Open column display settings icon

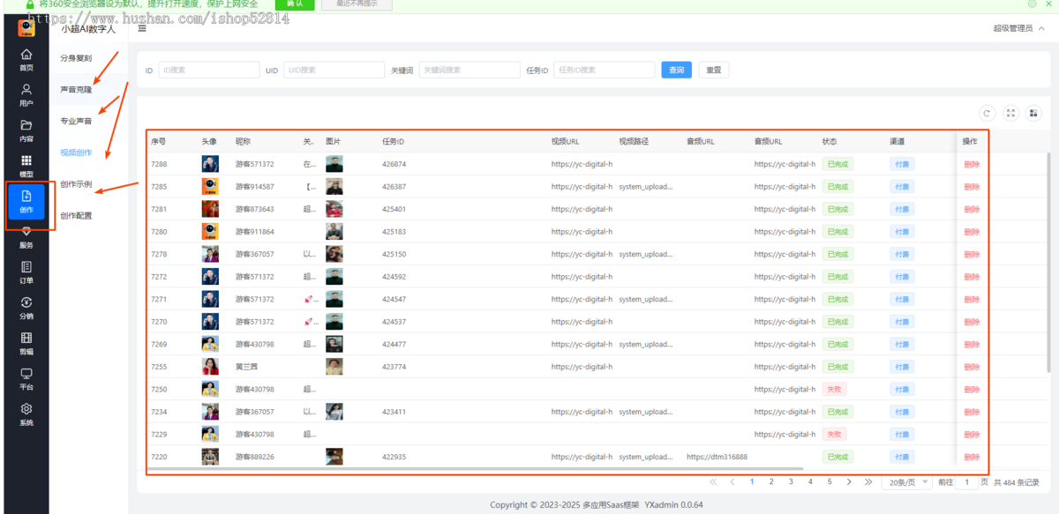[x=1034, y=113]
